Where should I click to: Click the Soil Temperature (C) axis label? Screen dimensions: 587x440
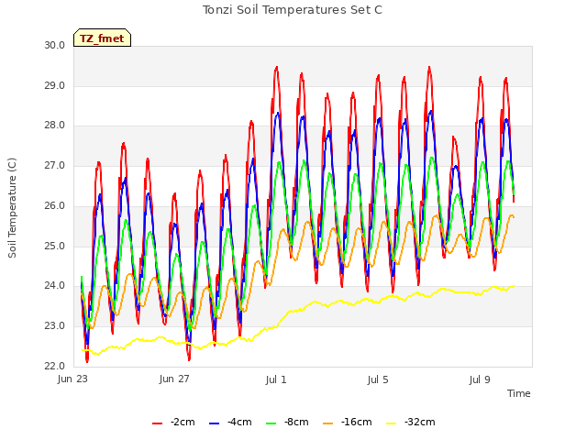(x=12, y=208)
